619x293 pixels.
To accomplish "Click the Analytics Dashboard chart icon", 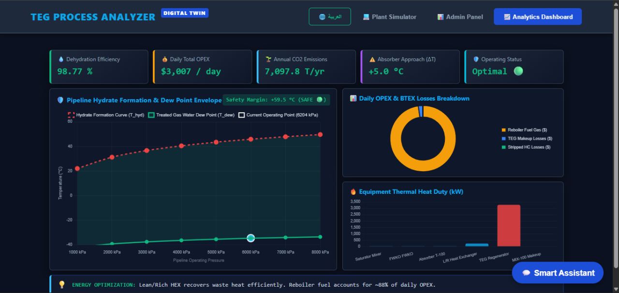I will (507, 17).
